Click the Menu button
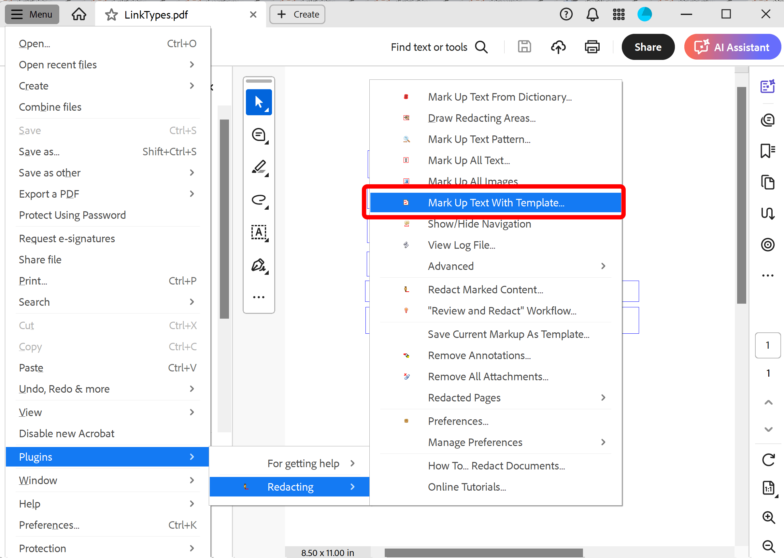This screenshot has width=784, height=558. 32,14
